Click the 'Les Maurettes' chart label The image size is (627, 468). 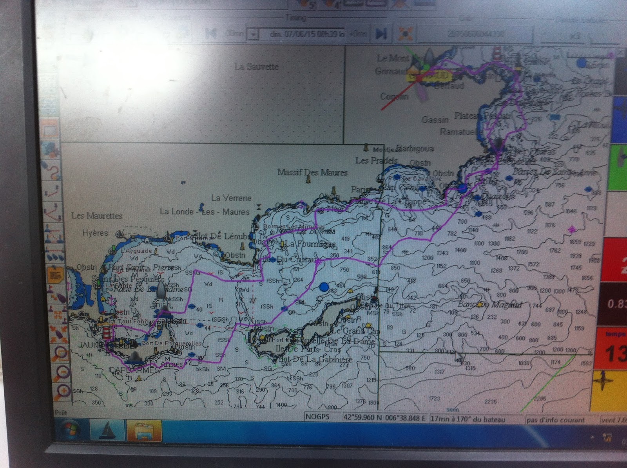tap(97, 215)
